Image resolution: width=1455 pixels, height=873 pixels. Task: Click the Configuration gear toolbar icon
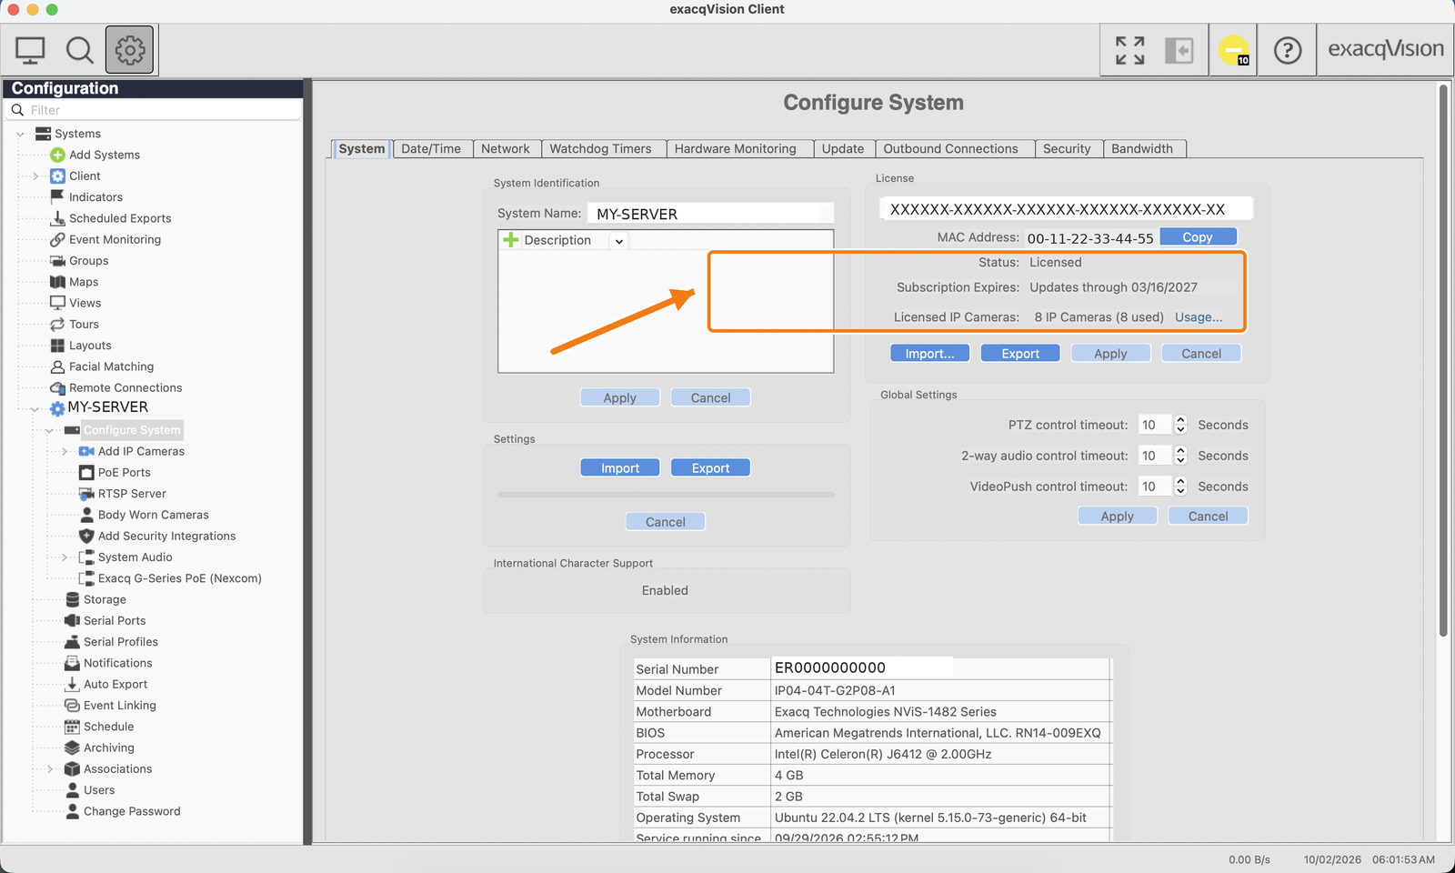[130, 50]
